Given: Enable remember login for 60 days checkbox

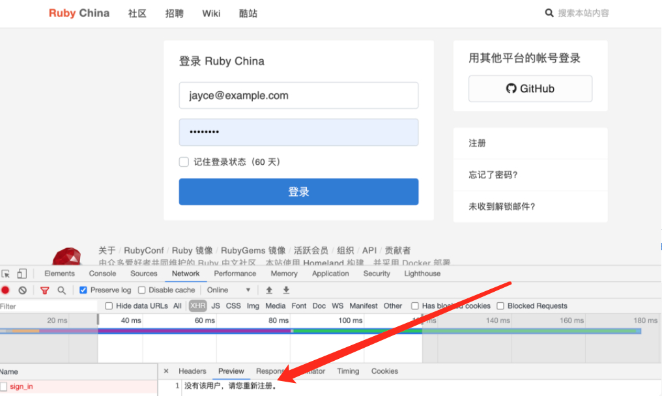Looking at the screenshot, I should (184, 162).
